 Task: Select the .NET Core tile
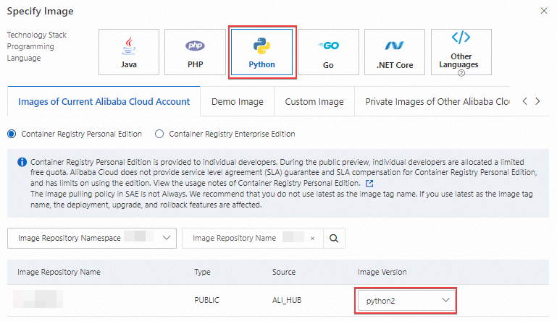coord(395,52)
